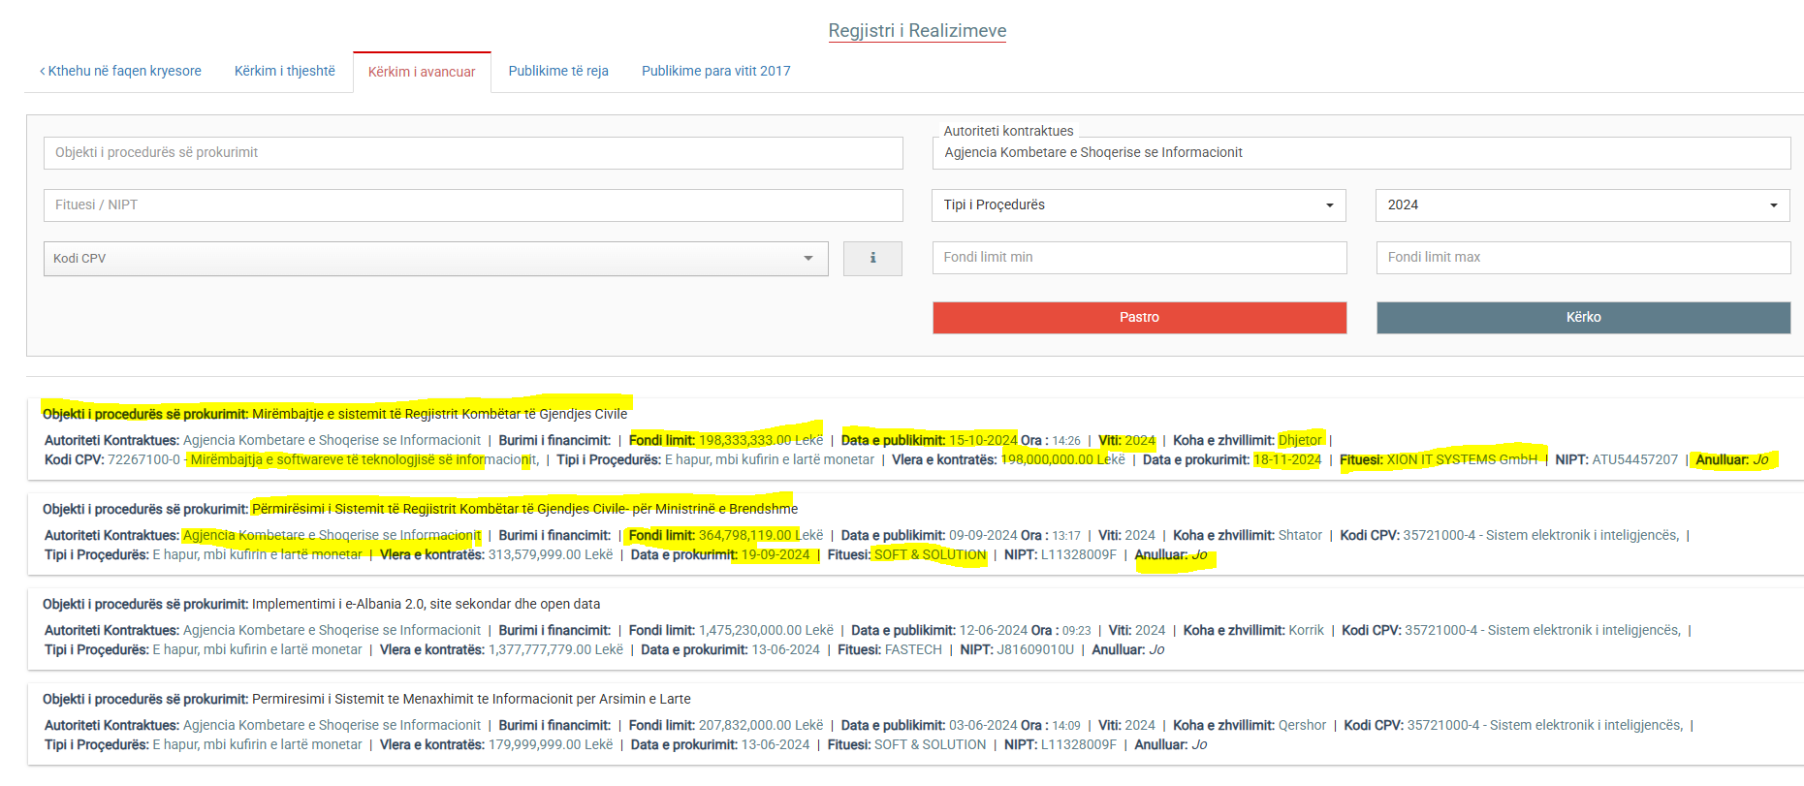Select the Kërkim i avancuar tab

tap(422, 72)
